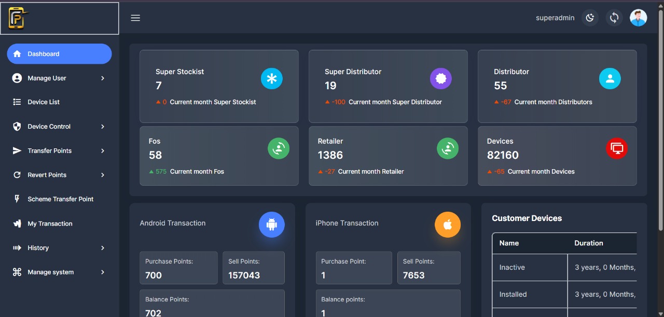This screenshot has width=664, height=317.
Task: Open the Distributor card title
Action: click(511, 72)
